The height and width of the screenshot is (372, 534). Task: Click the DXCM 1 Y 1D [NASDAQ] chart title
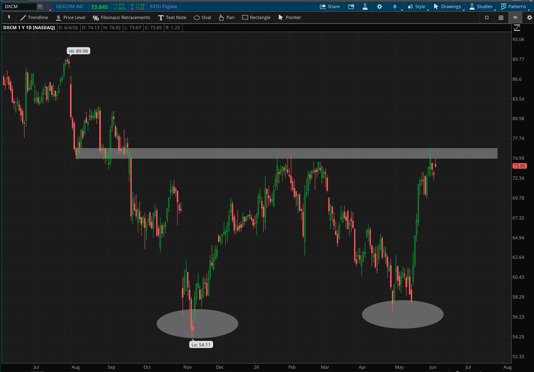[x=29, y=28]
